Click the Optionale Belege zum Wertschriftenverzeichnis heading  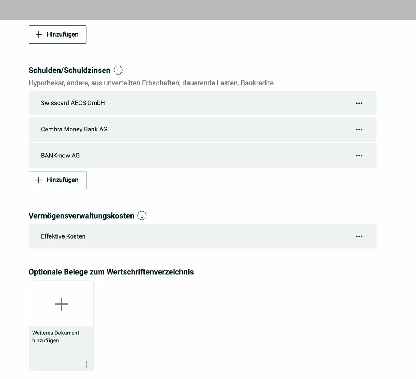pos(111,272)
